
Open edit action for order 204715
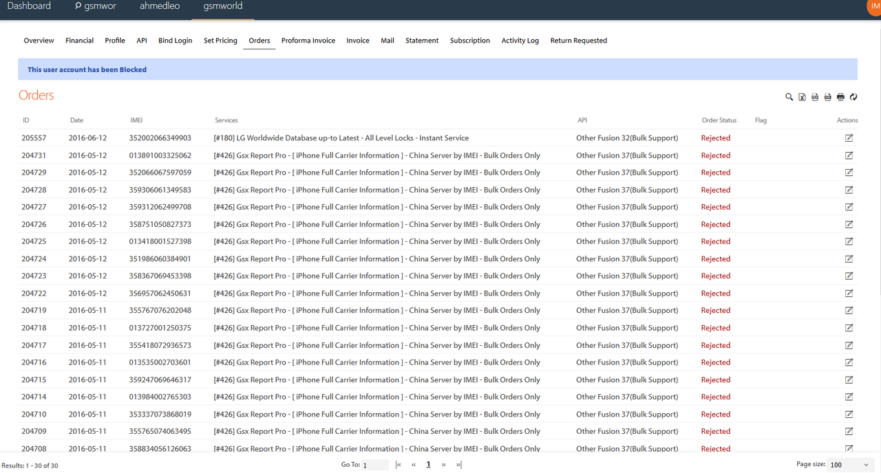[849, 379]
